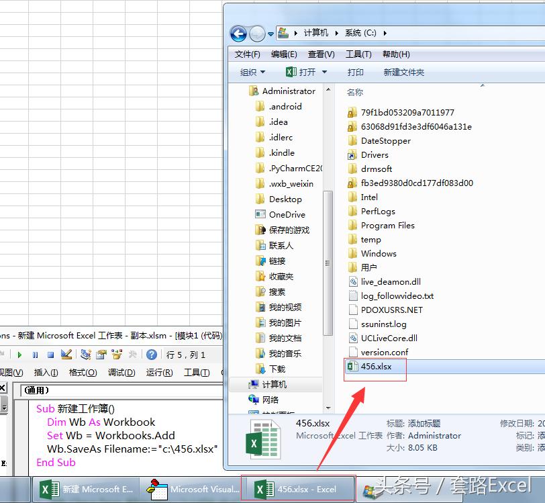545x503 pixels.
Task: Click the navigation pane scrollbar thumb
Action: [328, 263]
